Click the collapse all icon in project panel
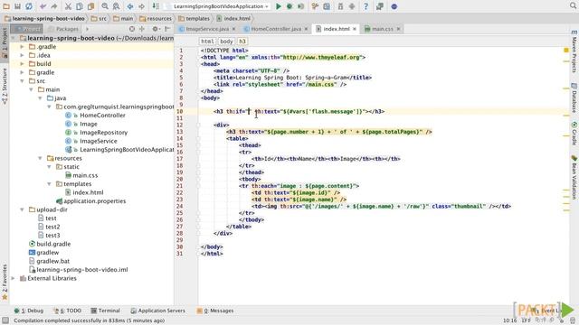 (142, 29)
